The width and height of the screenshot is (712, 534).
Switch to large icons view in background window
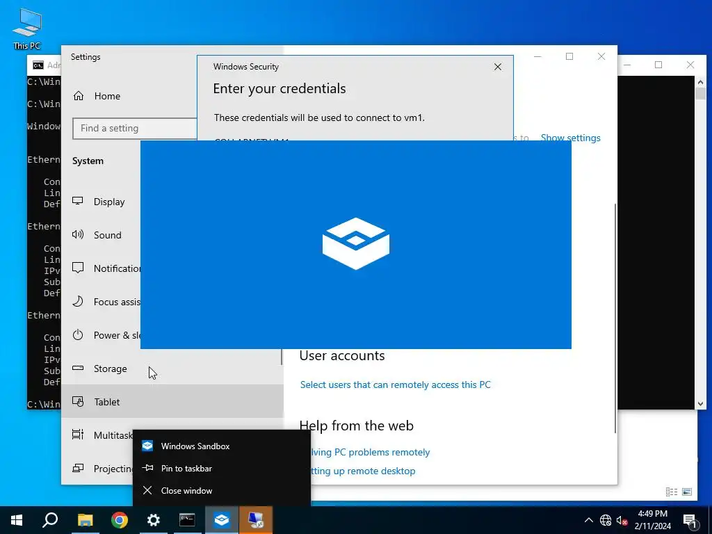coord(687,492)
